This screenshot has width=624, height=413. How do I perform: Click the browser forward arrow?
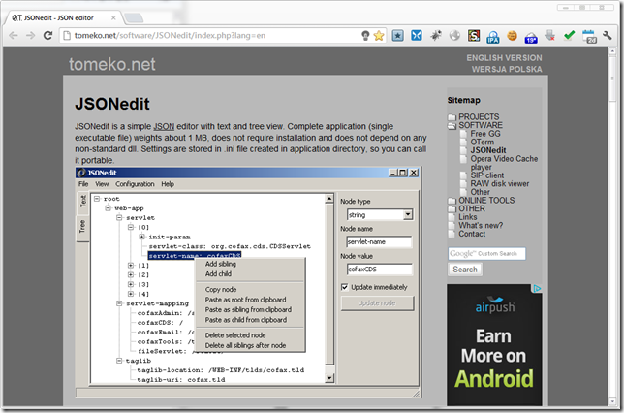click(x=30, y=36)
